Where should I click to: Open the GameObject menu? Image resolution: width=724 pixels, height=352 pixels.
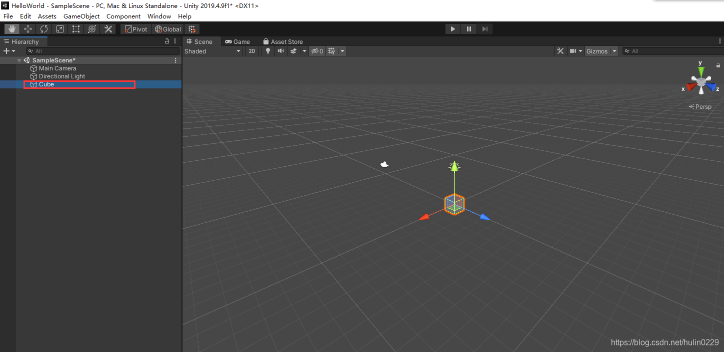[x=81, y=16]
